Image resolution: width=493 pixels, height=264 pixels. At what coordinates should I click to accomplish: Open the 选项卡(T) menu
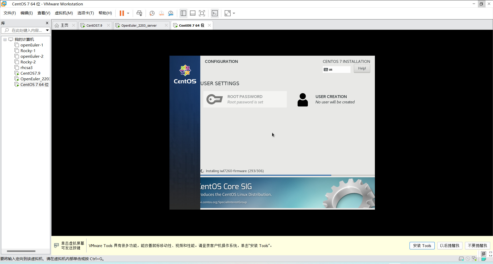pos(86,13)
